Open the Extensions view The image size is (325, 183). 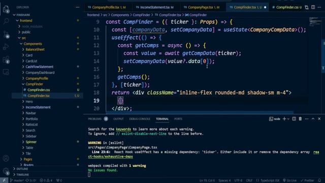click(x=6, y=60)
